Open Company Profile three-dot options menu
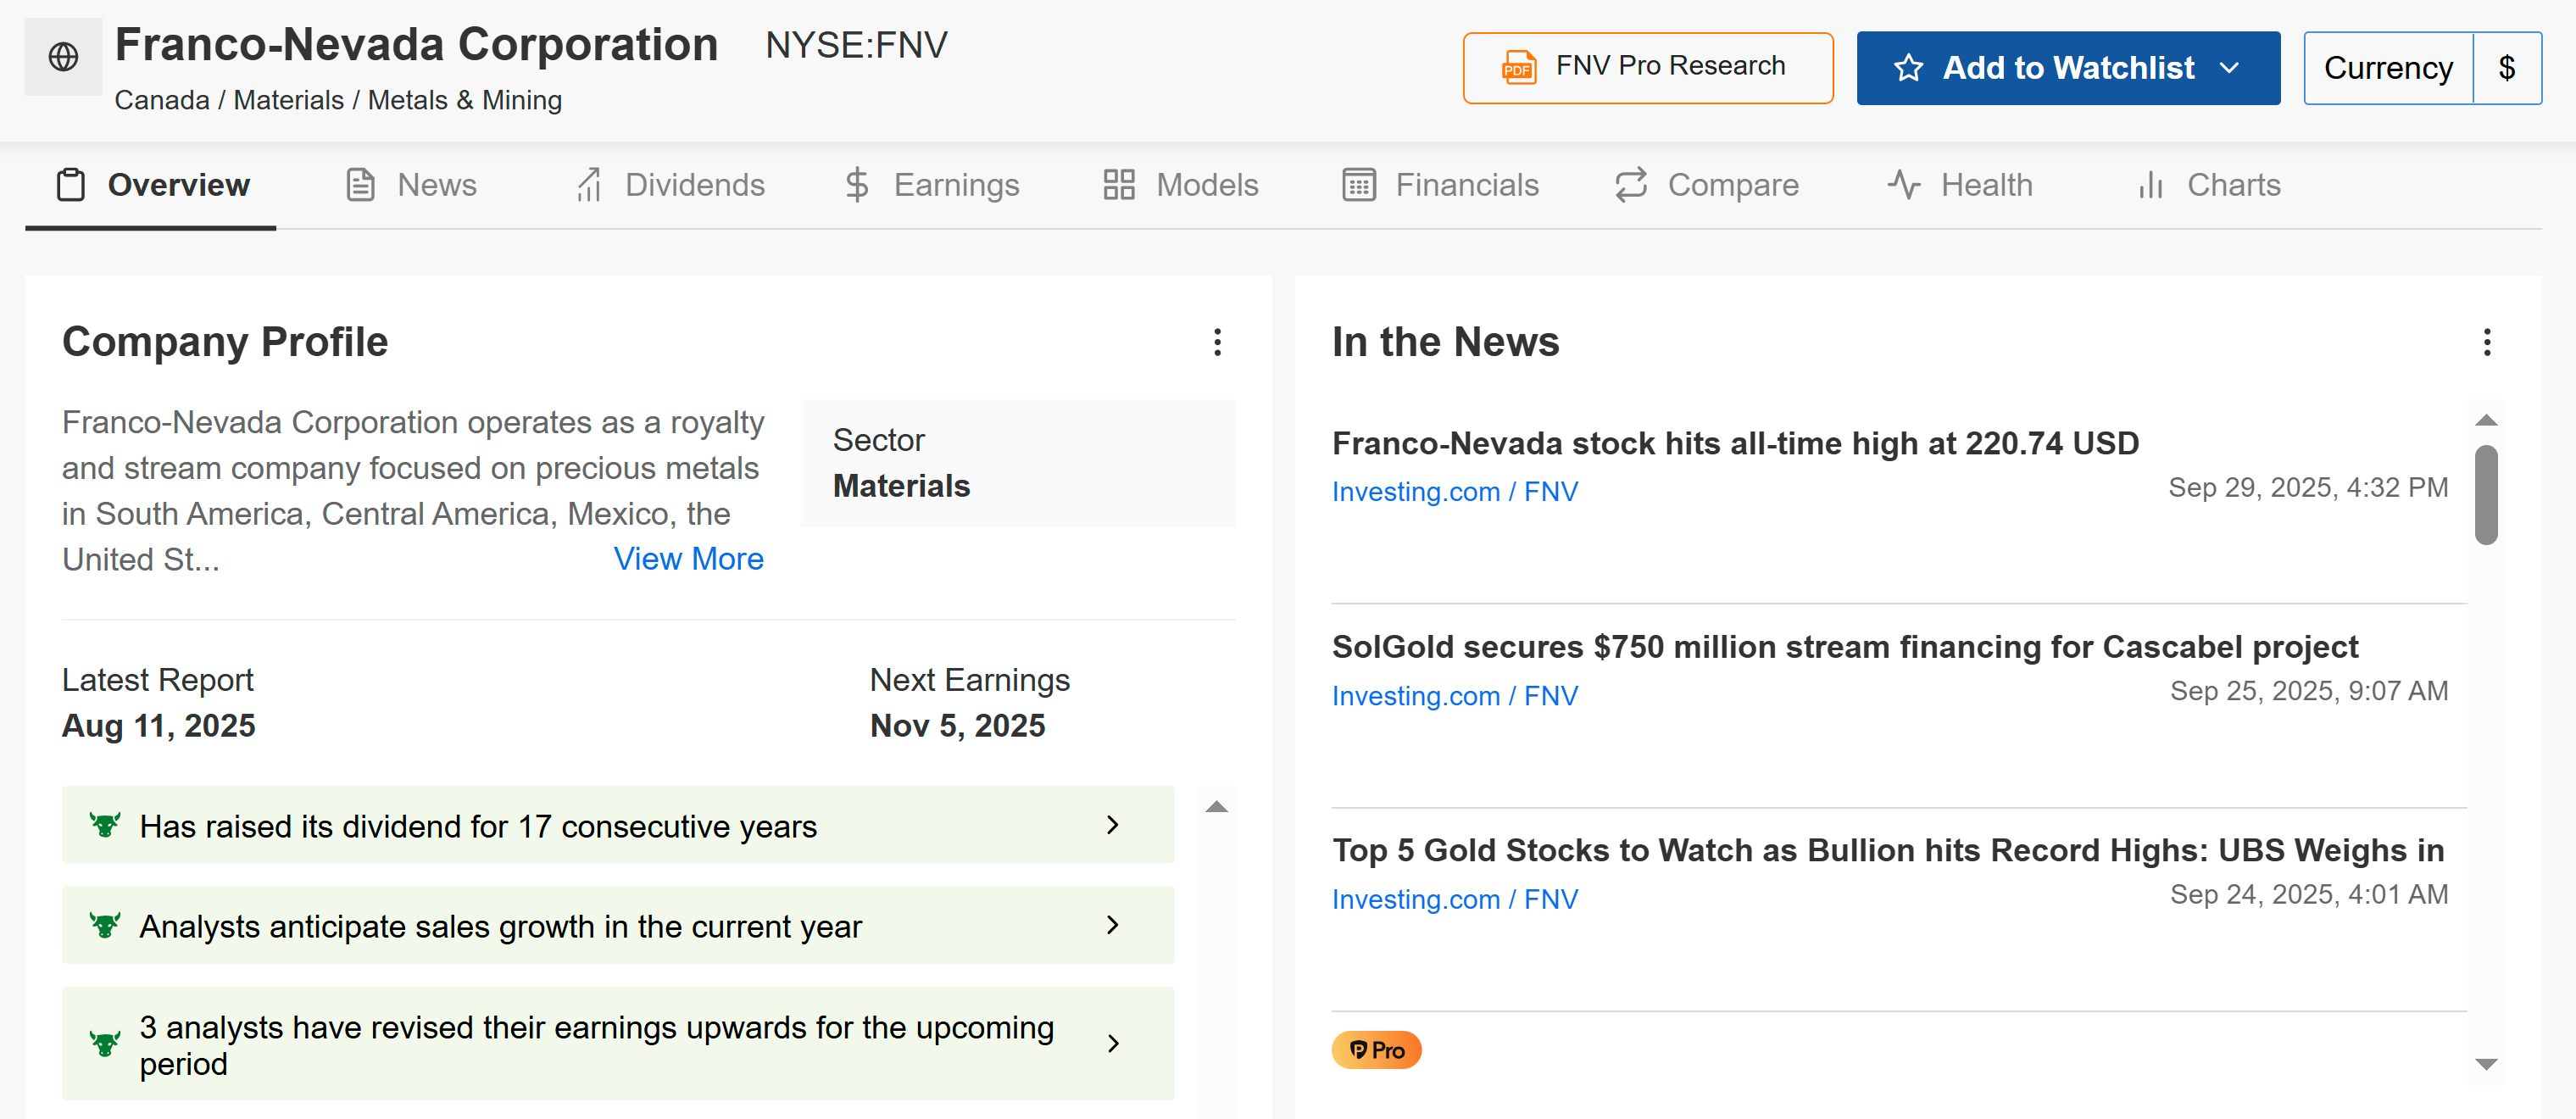This screenshot has width=2576, height=1119. click(x=1217, y=342)
